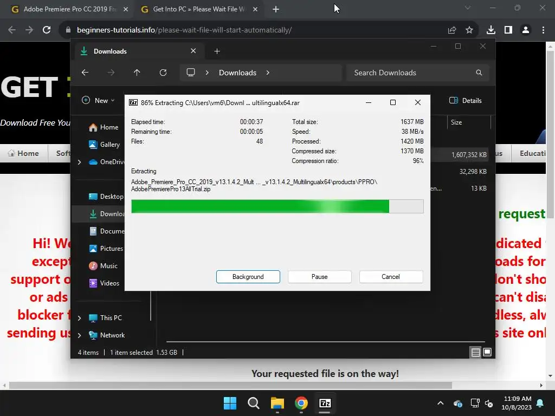Reload the Chrome page
The height and width of the screenshot is (416, 555).
pos(47,30)
